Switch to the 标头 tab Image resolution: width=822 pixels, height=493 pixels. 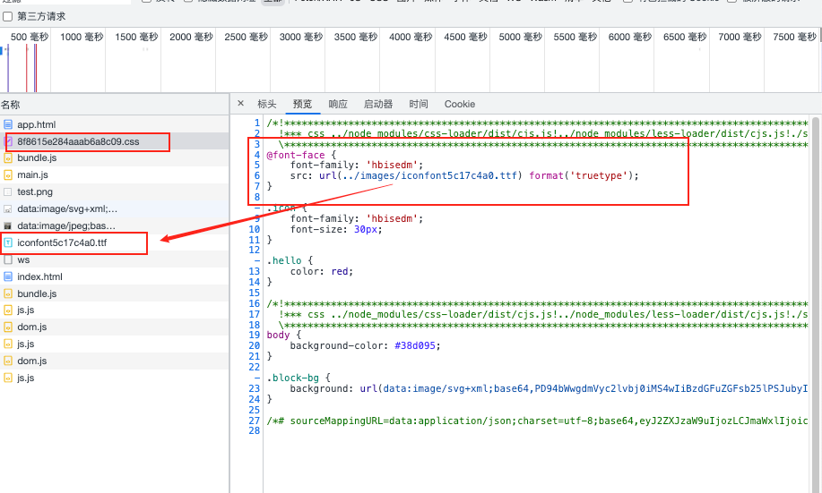pos(267,104)
